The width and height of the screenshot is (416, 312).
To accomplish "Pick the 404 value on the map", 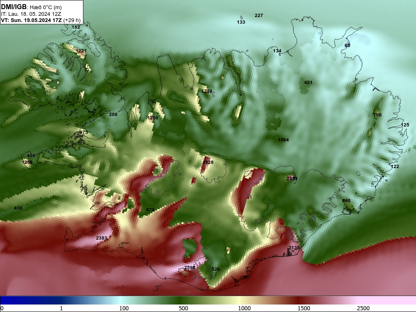I will [31, 156].
